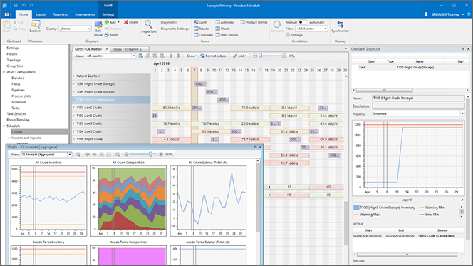The height and width of the screenshot is (266, 473).
Task: Expand the T101 (LowS Crude) row
Action: point(74,108)
